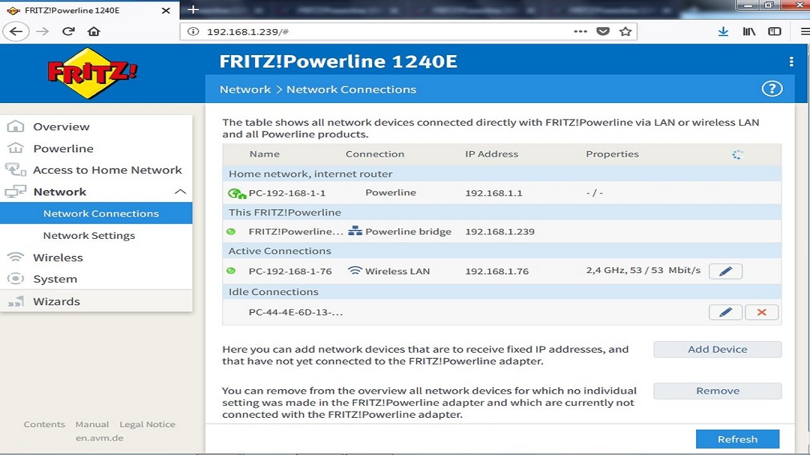Click the Wizards icon in sidebar
This screenshot has height=455, width=810.
[x=15, y=301]
